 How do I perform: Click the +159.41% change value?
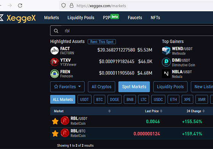pos(192,134)
